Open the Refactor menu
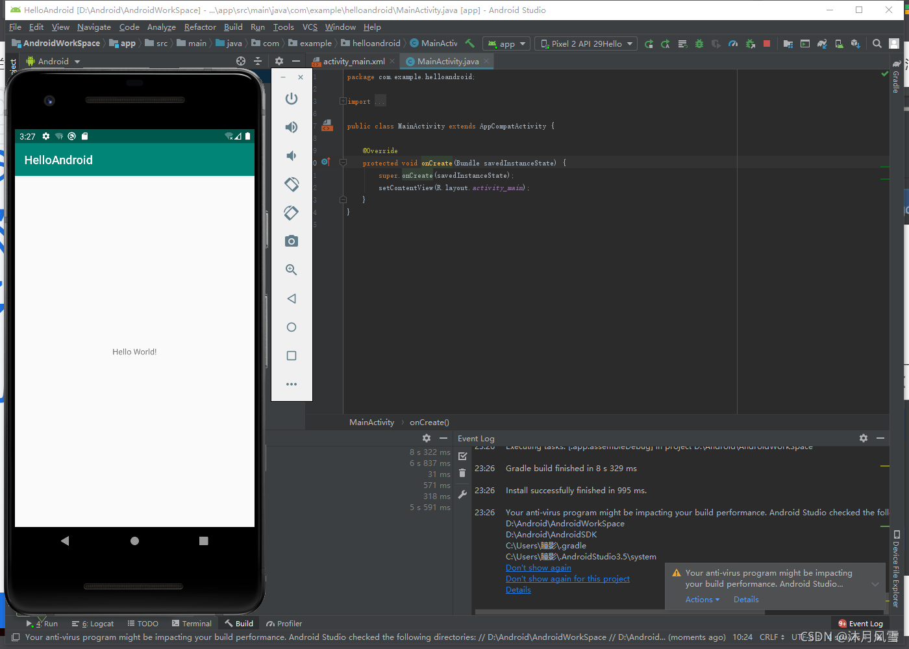The width and height of the screenshot is (909, 649). tap(200, 27)
